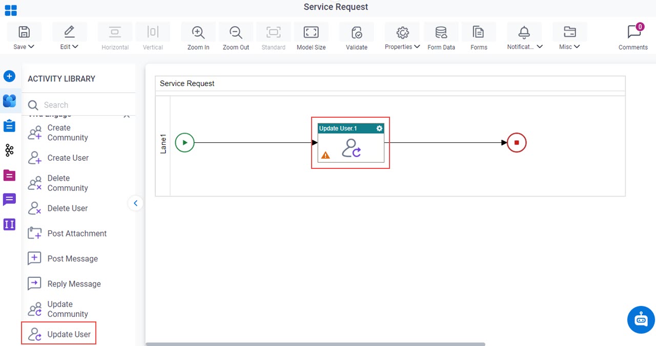Select Update User activity in library
The height and width of the screenshot is (346, 656).
[x=59, y=334]
